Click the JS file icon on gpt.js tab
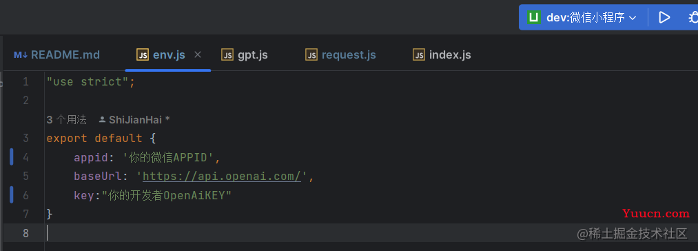The image size is (698, 251). pos(227,55)
